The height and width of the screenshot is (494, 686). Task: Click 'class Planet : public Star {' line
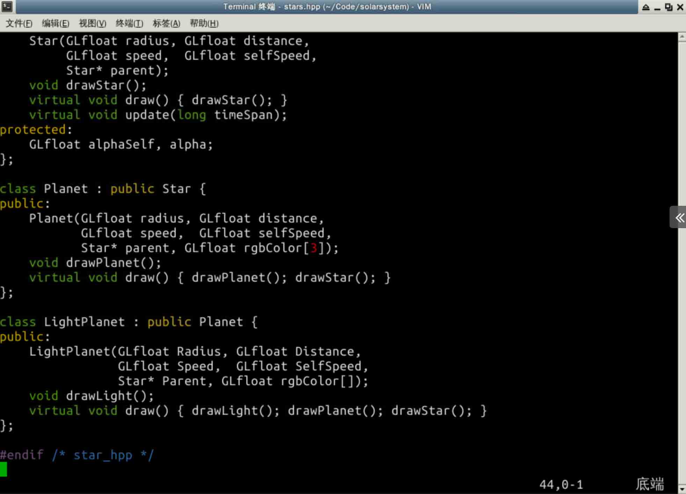pyautogui.click(x=103, y=189)
